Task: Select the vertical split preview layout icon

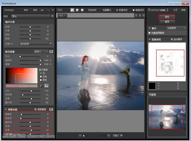Action: pyautogui.click(x=82, y=10)
